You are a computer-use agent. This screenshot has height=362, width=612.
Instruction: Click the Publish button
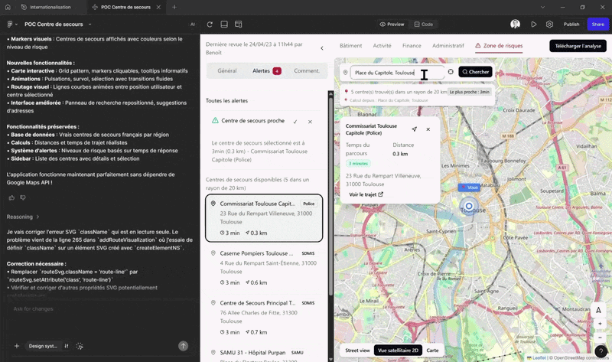coord(571,24)
